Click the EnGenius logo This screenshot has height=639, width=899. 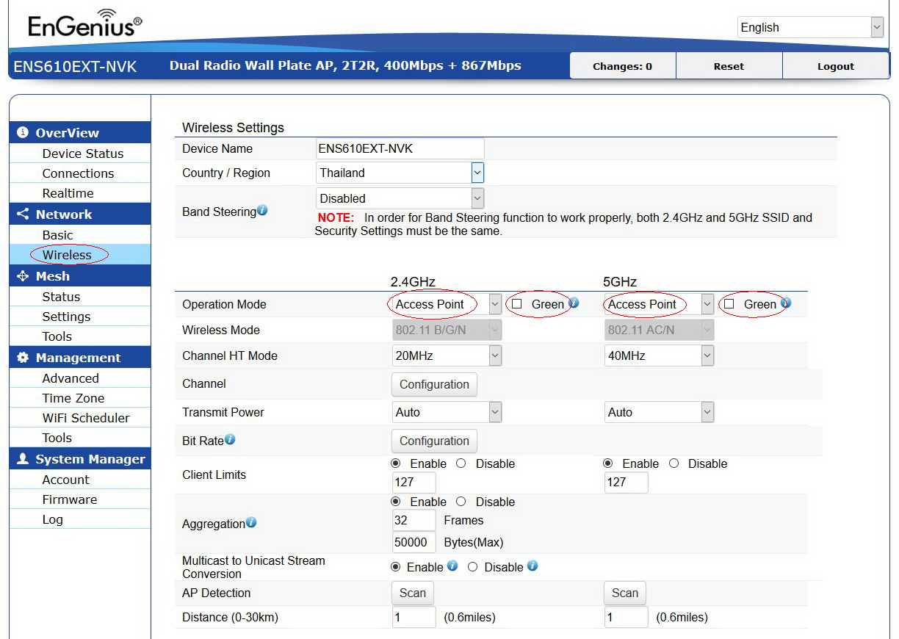[84, 24]
